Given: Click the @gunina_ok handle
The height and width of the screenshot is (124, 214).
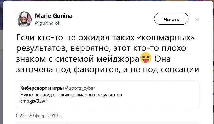Looking at the screenshot, I should click(48, 23).
